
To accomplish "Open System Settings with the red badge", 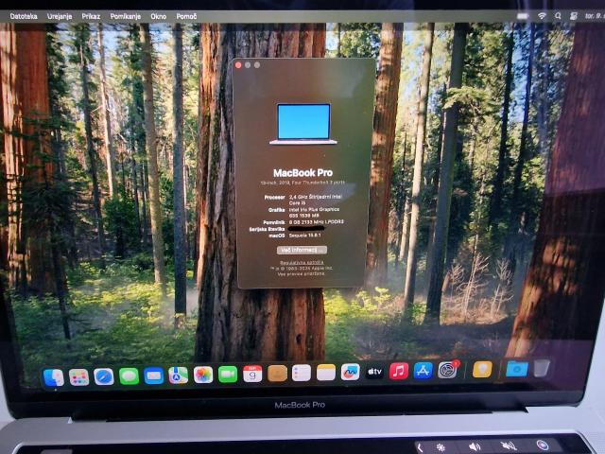I will point(448,370).
